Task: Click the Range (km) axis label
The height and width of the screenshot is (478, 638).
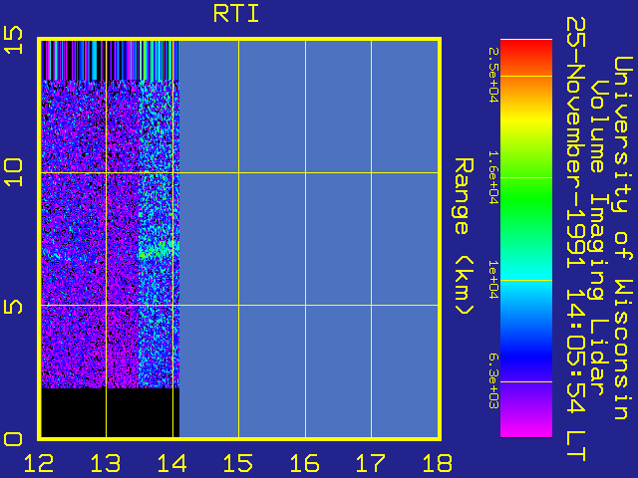Action: tap(464, 237)
